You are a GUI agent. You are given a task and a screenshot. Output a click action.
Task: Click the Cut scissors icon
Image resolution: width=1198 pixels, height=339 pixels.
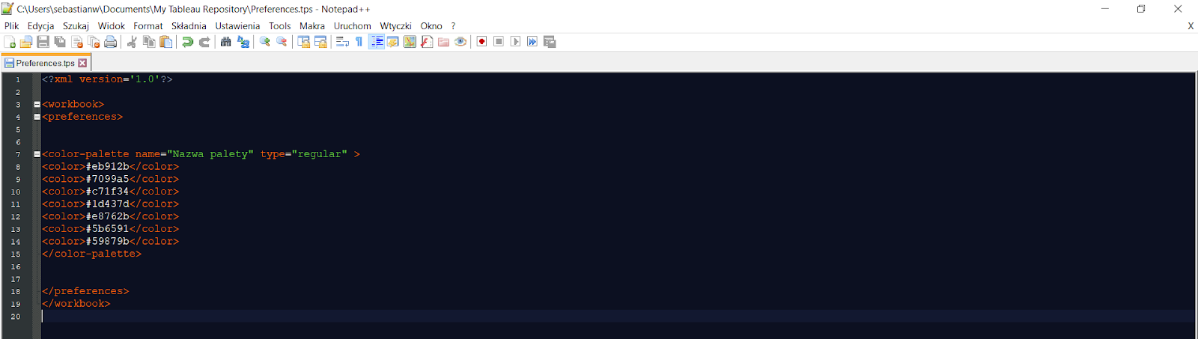[132, 42]
